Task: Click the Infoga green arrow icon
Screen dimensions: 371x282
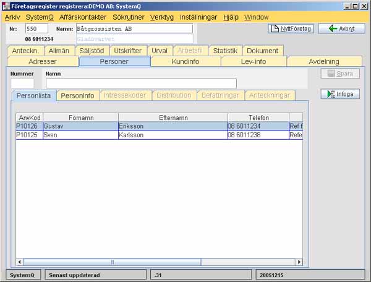Action: click(331, 94)
